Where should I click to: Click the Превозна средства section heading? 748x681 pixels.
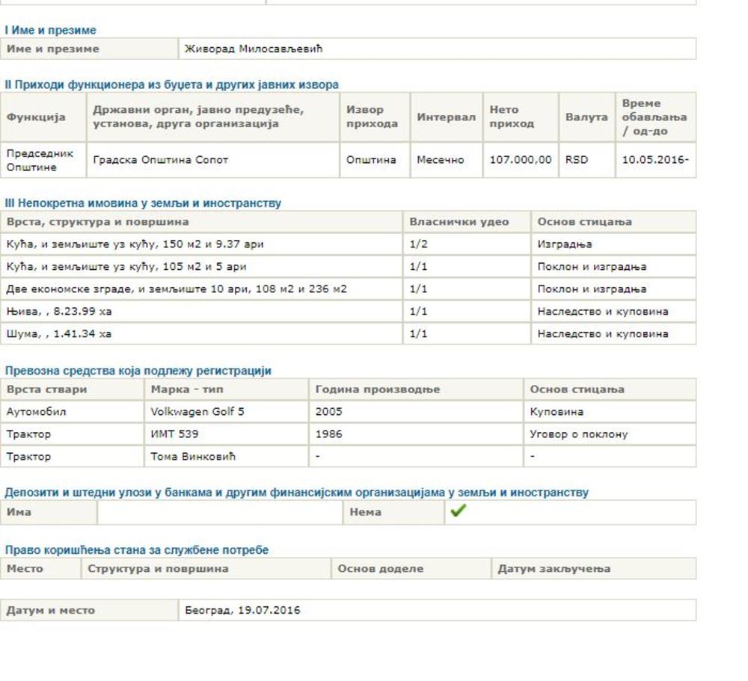138,371
